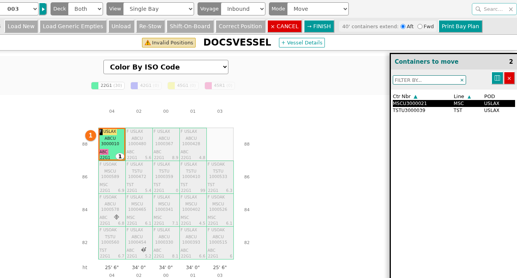Image resolution: width=517 pixels, height=278 pixels.
Task: Click the 45R1 legend color swatch
Action: click(208, 86)
